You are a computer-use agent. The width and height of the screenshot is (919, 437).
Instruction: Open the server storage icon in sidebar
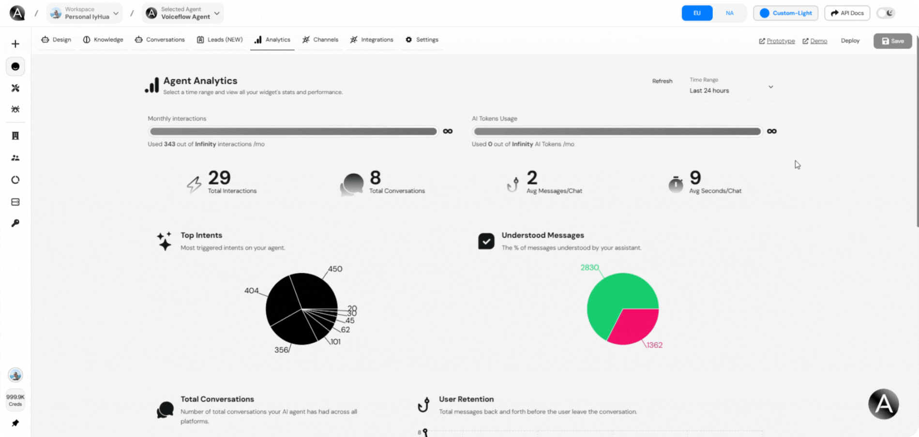click(15, 202)
